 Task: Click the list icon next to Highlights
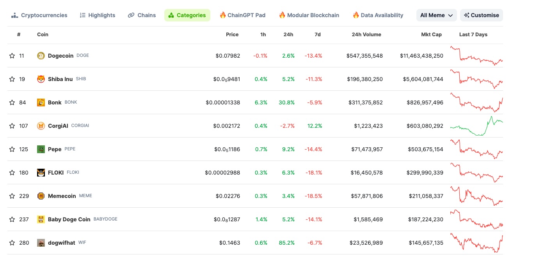[82, 15]
